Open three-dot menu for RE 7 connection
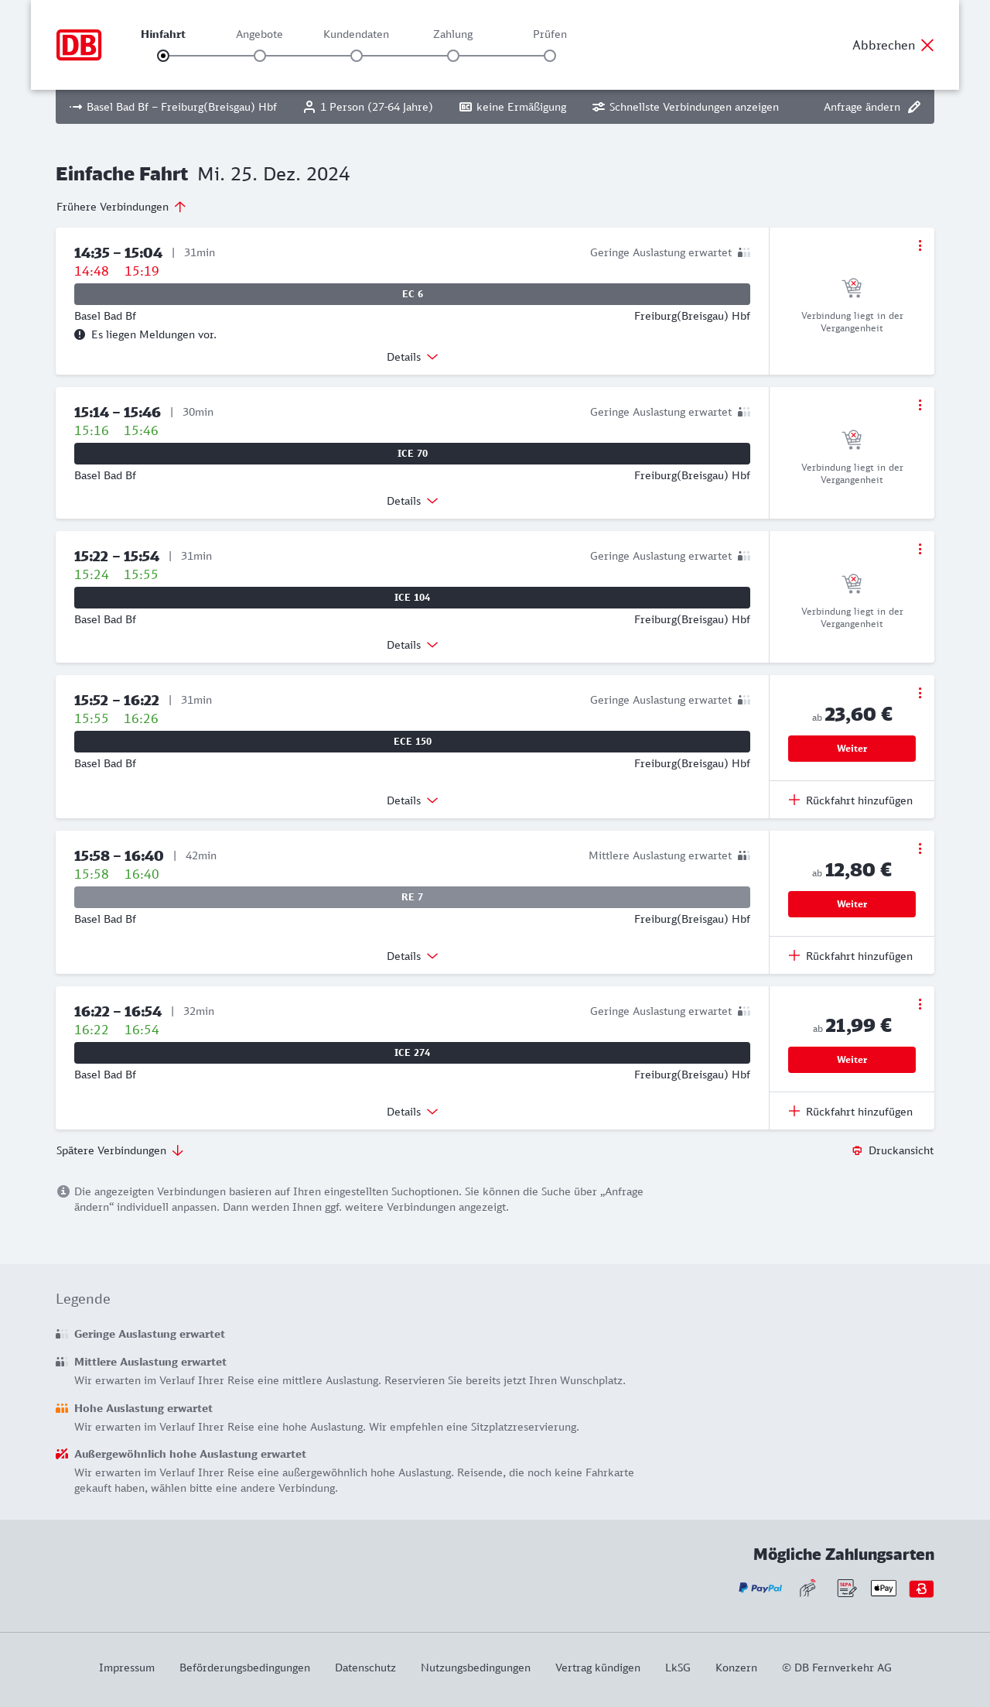The height and width of the screenshot is (1707, 990). coord(920,848)
